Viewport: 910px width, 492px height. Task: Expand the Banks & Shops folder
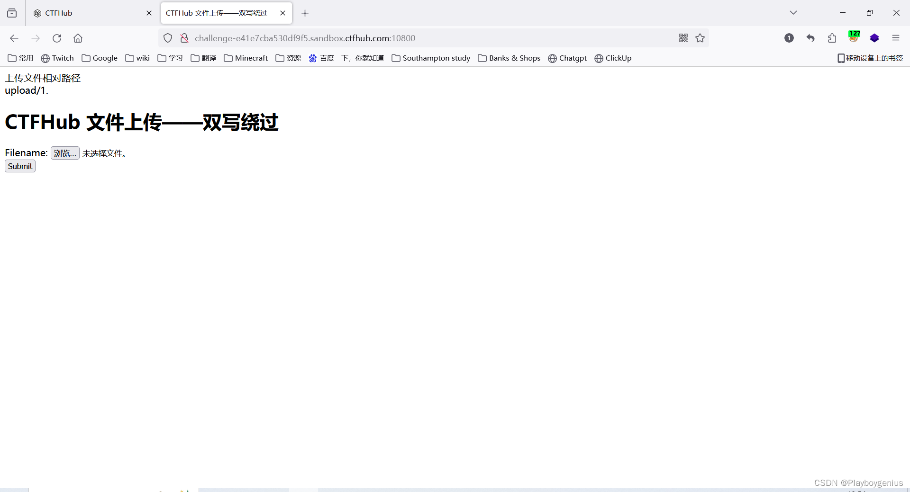click(509, 58)
